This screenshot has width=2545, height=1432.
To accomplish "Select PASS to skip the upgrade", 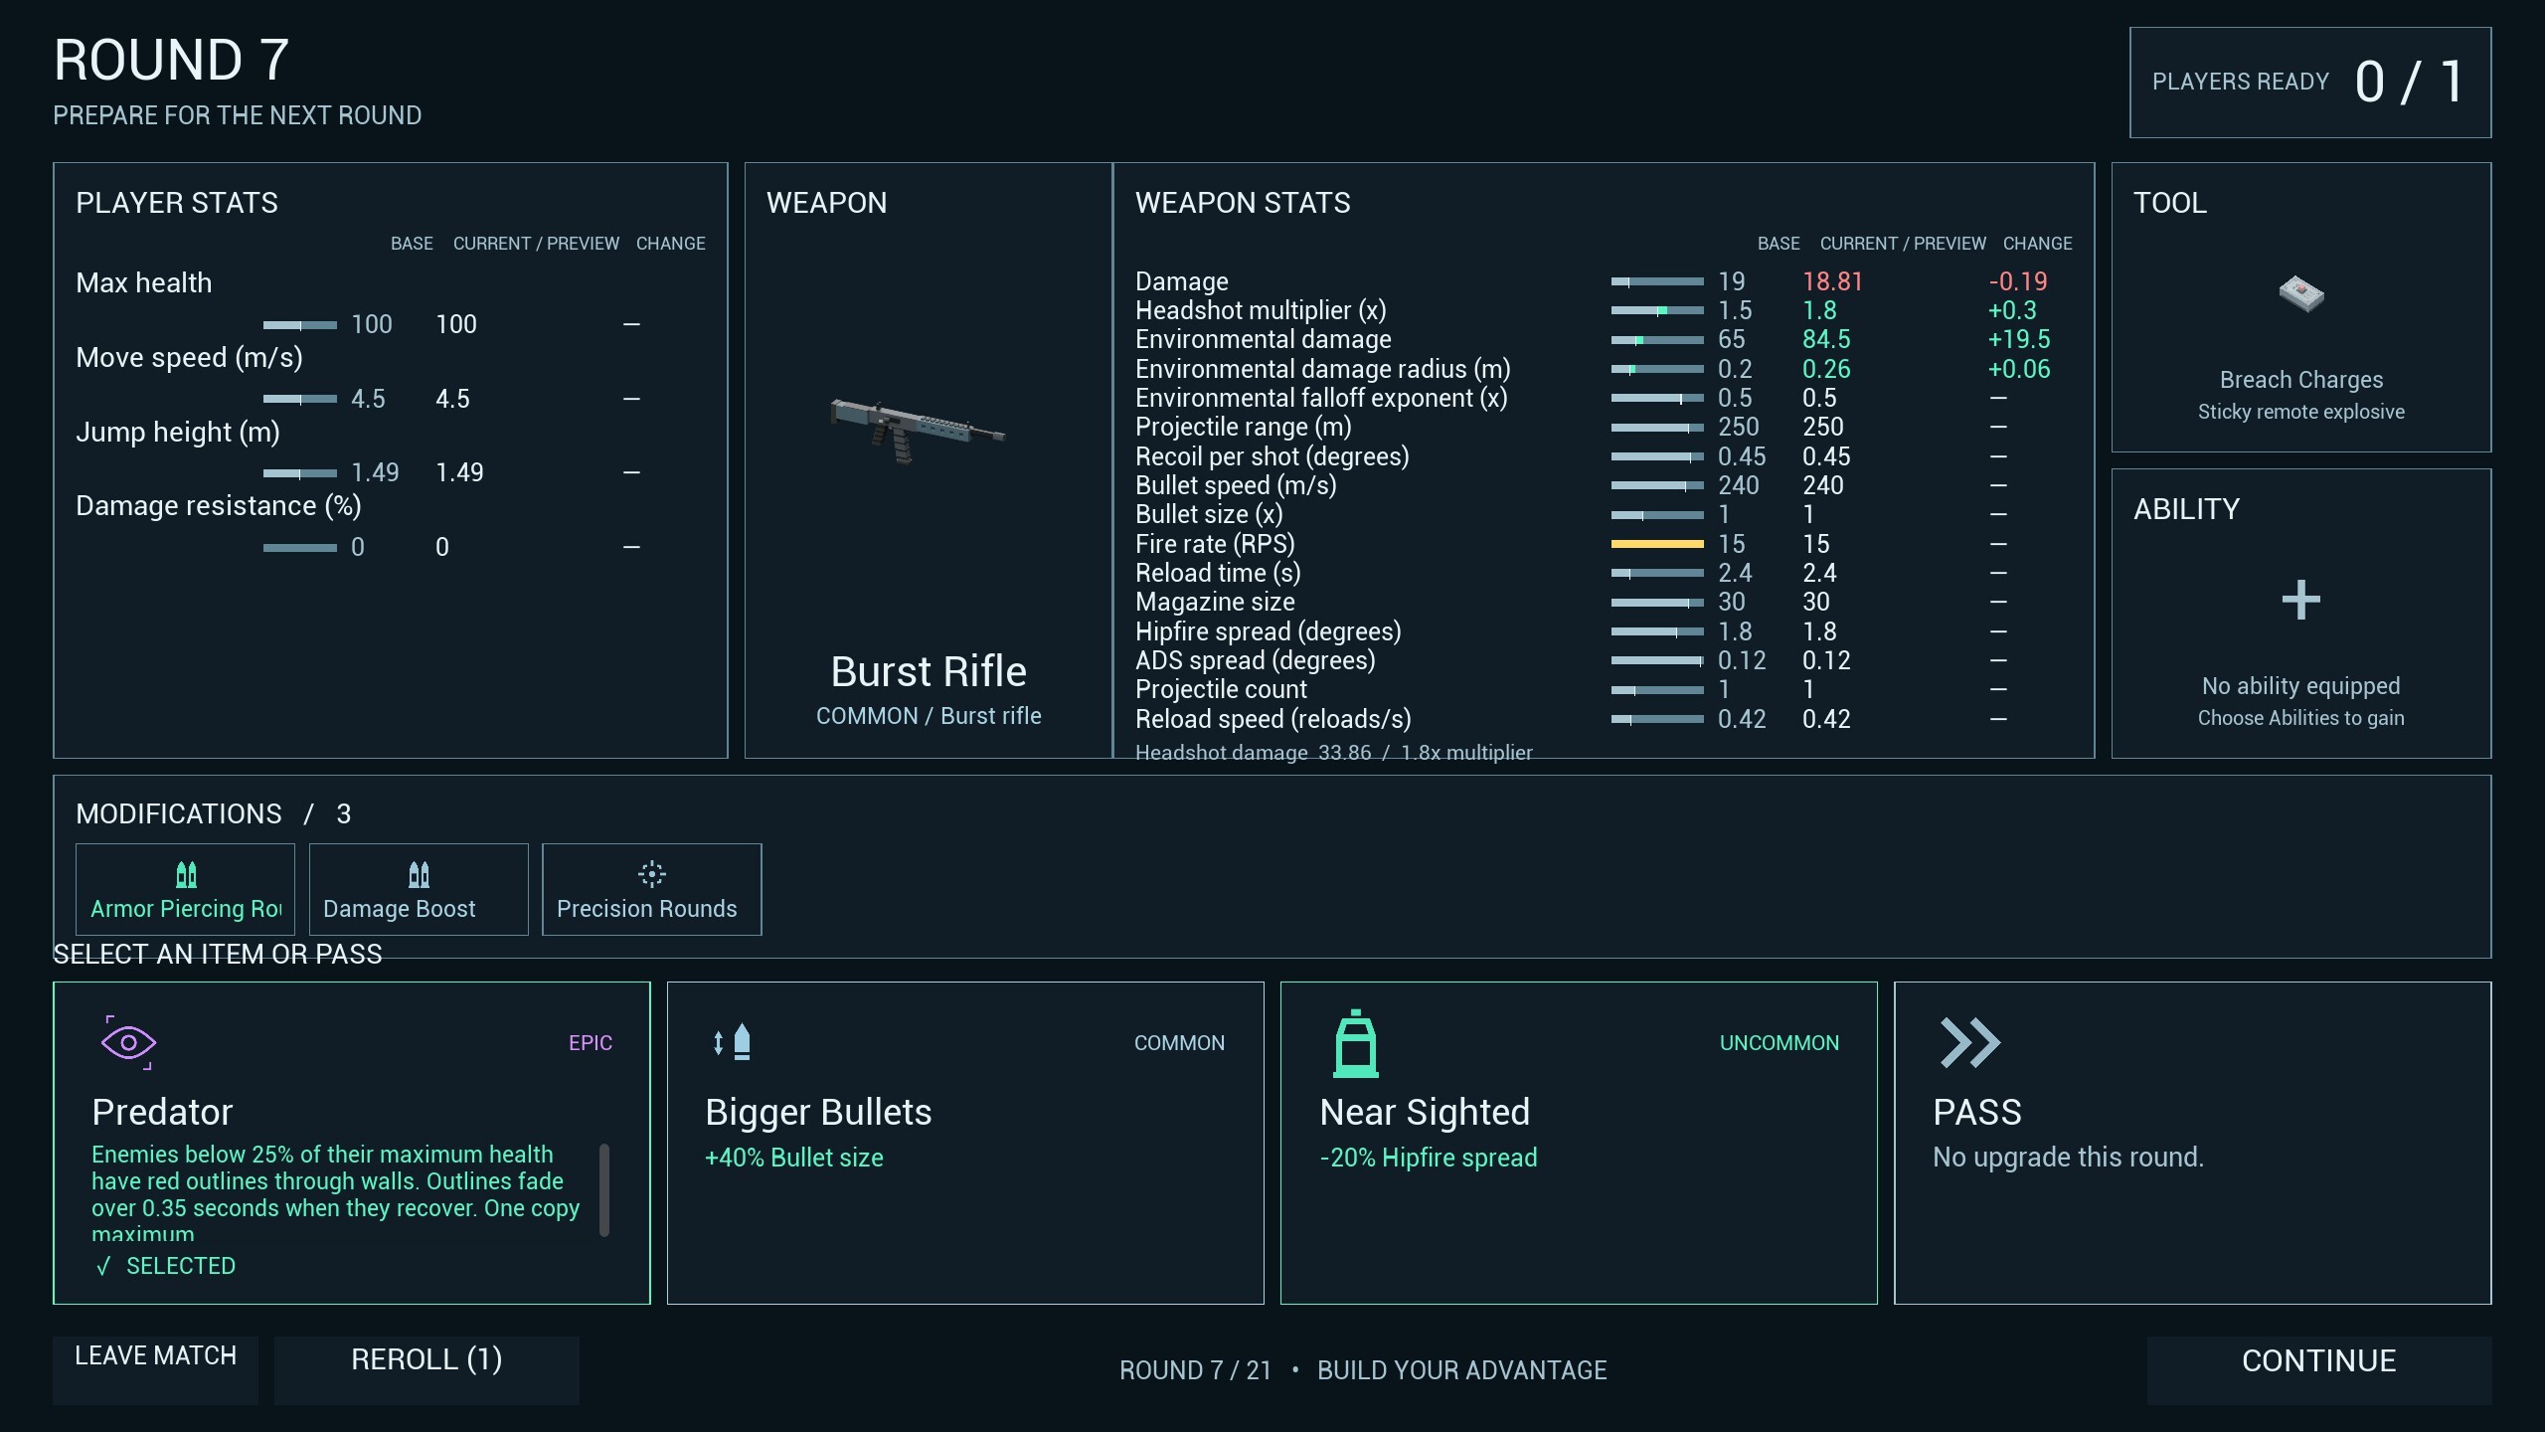I will coord(2192,1143).
